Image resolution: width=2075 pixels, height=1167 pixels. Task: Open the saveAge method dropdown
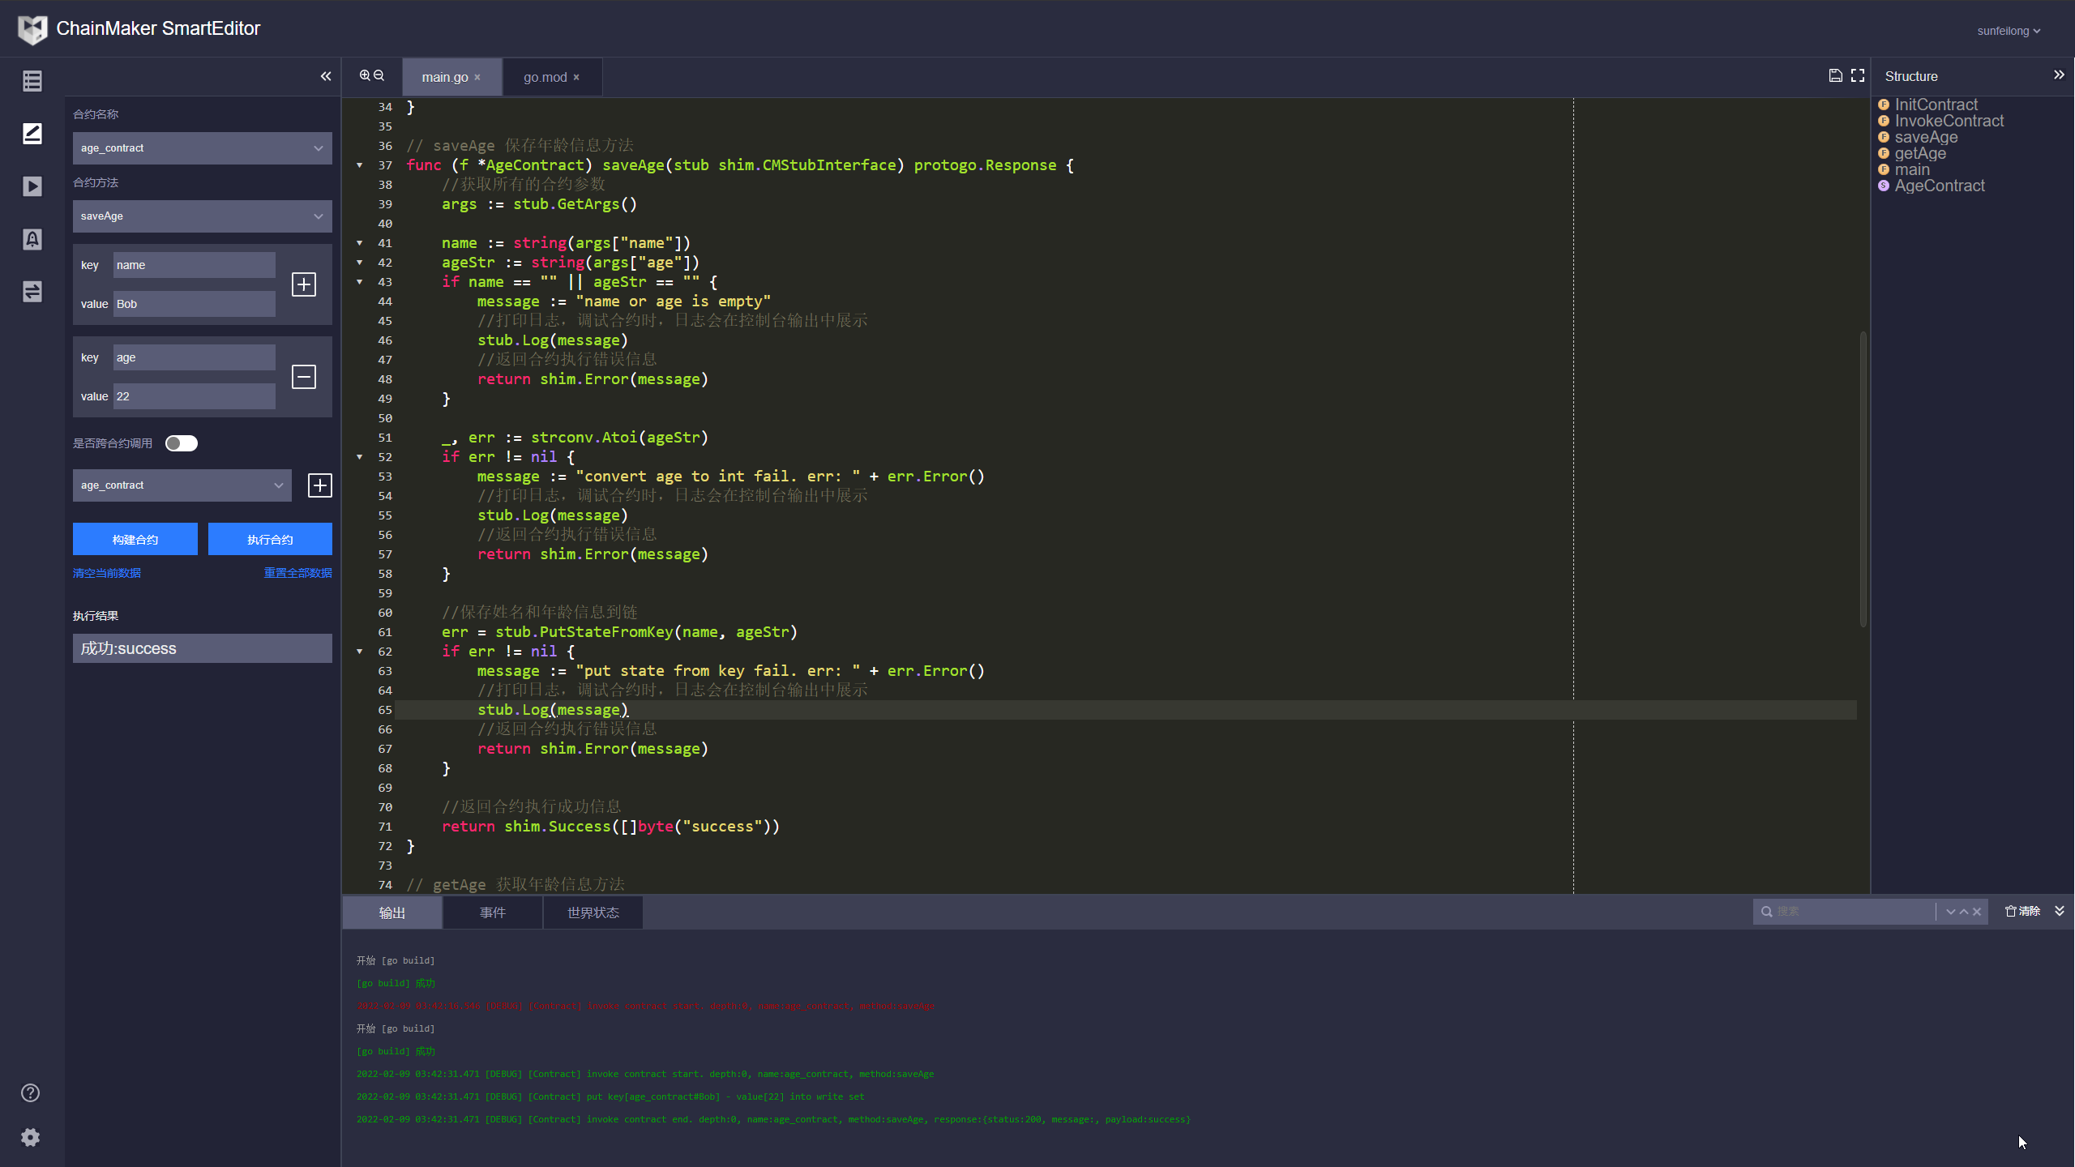coord(203,216)
